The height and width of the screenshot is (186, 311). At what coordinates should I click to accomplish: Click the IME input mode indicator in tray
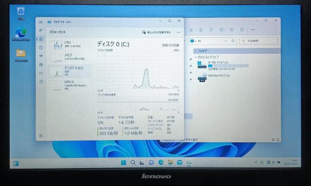click(262, 162)
